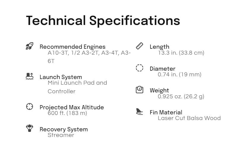Click the rocket icon beside Recommended Engines

[29, 46]
